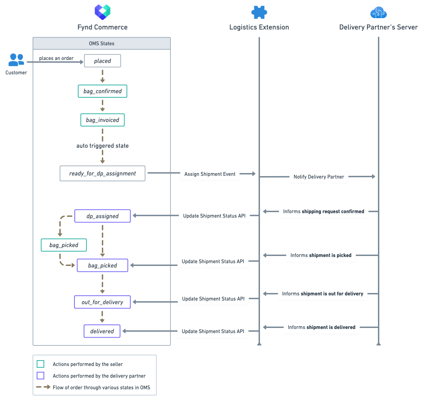Click the Assign Shipment Event label
This screenshot has width=428, height=403.
point(210,174)
